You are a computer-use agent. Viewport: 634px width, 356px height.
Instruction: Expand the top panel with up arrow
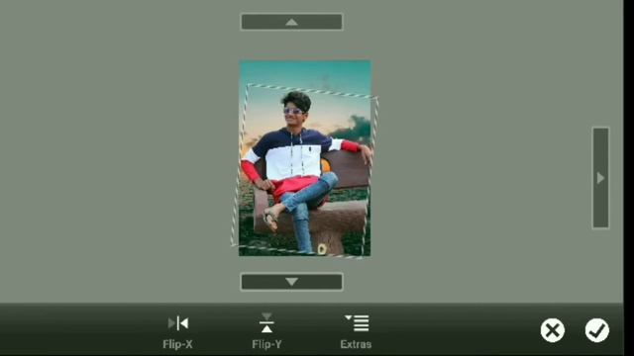tap(291, 22)
